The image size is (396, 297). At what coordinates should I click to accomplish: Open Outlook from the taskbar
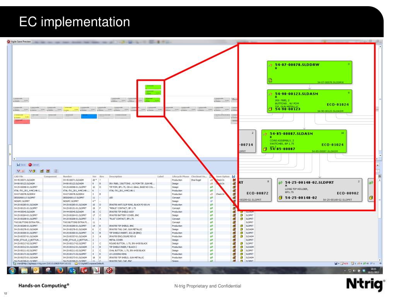[36, 270]
